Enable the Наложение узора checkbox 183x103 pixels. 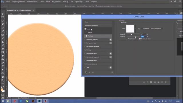[85, 60]
